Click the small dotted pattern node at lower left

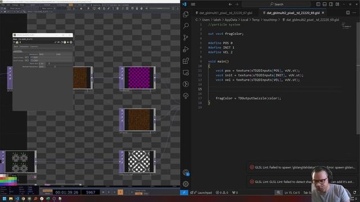click(20, 162)
